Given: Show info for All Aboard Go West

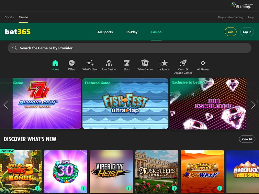Looking at the screenshot, I should [220, 188].
